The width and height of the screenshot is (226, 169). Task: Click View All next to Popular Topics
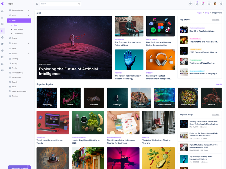218,84
